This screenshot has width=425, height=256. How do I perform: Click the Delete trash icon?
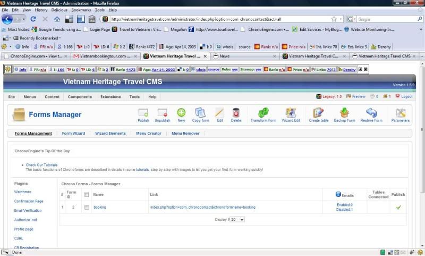(x=236, y=113)
